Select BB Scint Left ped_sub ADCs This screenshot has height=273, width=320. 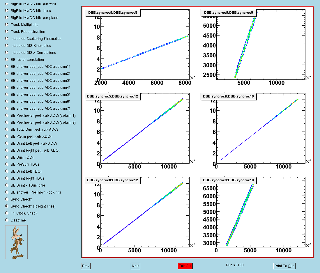point(7,143)
